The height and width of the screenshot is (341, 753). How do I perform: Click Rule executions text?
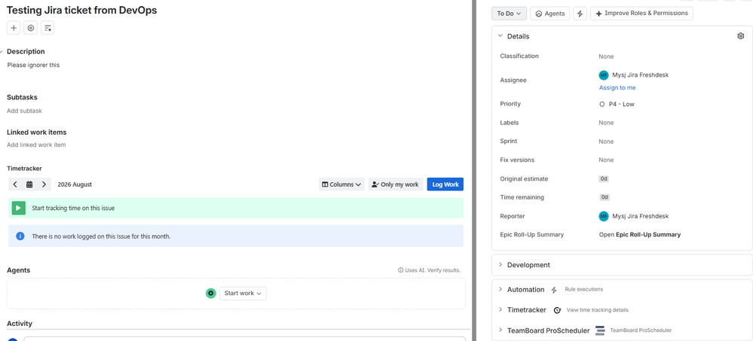(x=583, y=289)
